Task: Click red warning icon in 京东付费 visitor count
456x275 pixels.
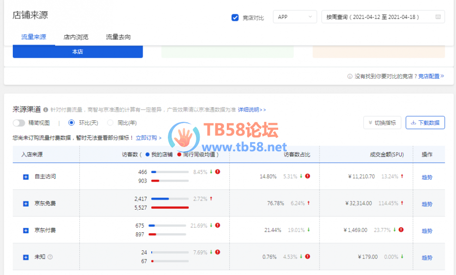Action: (217, 225)
